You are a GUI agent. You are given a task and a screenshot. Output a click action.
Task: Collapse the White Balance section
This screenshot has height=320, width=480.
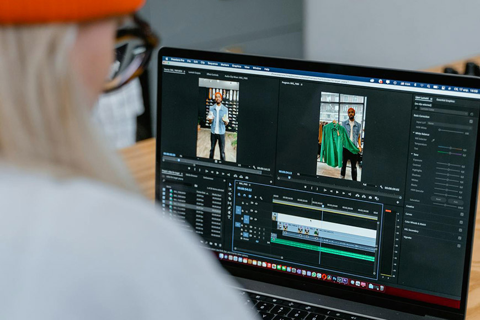click(414, 132)
